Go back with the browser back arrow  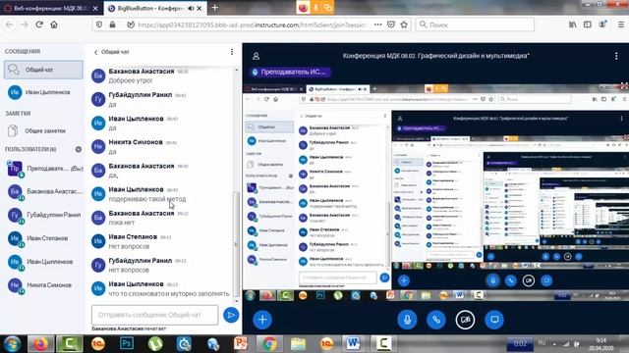[9, 25]
